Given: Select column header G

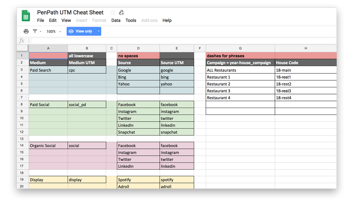Looking at the screenshot, I should (x=240, y=48).
